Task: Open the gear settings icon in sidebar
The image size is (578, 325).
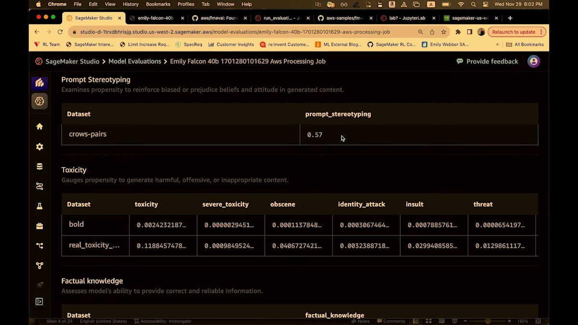Action: (x=39, y=146)
